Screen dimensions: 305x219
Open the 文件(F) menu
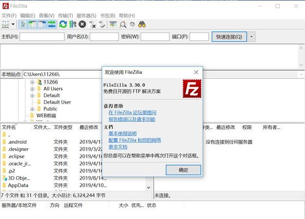pyautogui.click(x=9, y=16)
